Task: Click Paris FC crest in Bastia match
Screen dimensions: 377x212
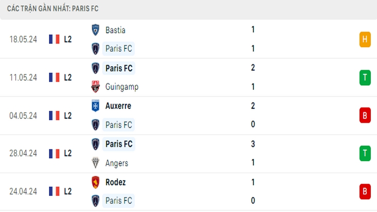Action: pyautogui.click(x=96, y=49)
